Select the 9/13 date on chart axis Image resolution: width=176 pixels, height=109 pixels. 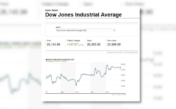pos(107,92)
